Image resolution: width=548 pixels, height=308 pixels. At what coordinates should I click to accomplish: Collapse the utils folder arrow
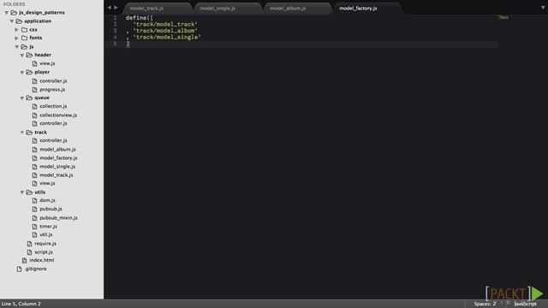point(22,192)
